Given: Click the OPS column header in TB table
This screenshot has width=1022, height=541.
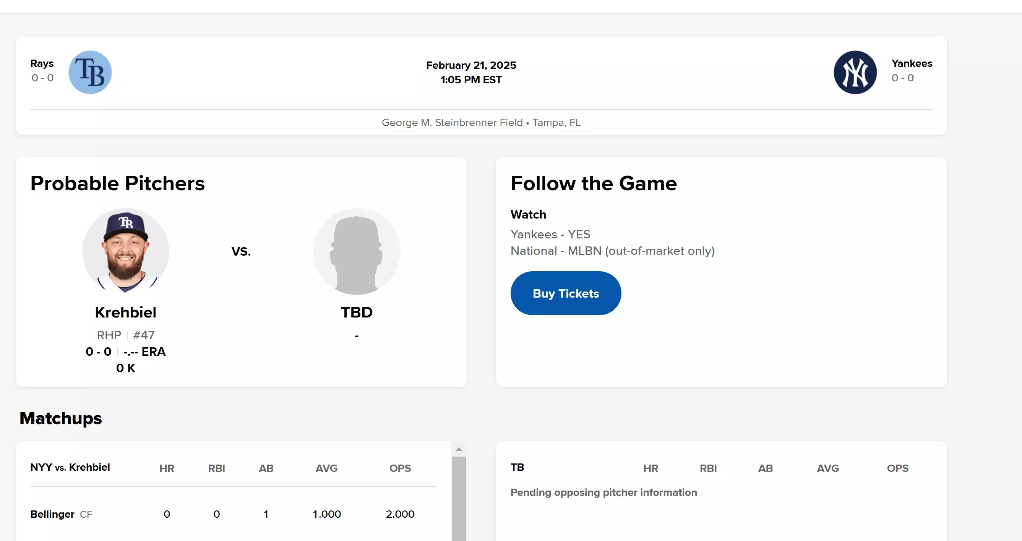Looking at the screenshot, I should (897, 468).
